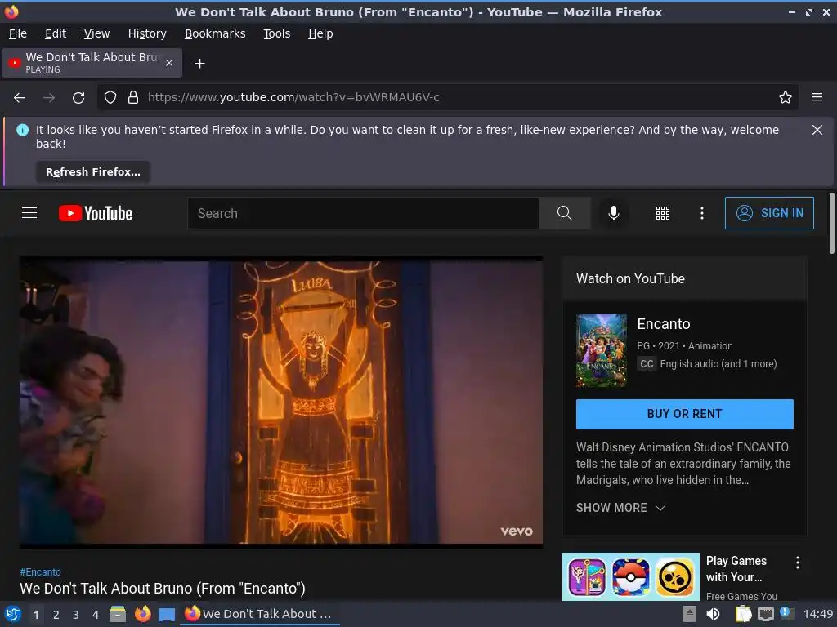
Task: Click the up-arrow tray icon
Action: [x=690, y=614]
